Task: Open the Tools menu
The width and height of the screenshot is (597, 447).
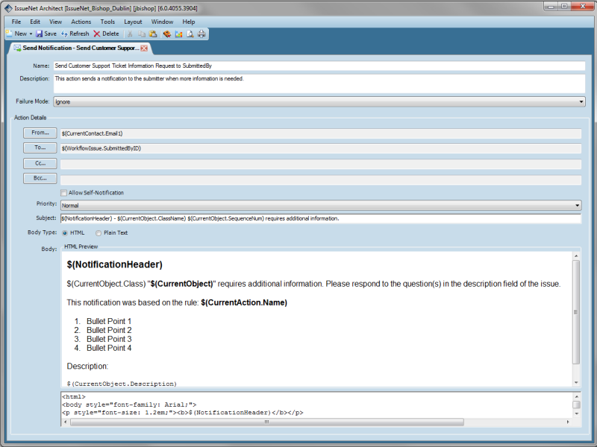Action: coord(107,22)
